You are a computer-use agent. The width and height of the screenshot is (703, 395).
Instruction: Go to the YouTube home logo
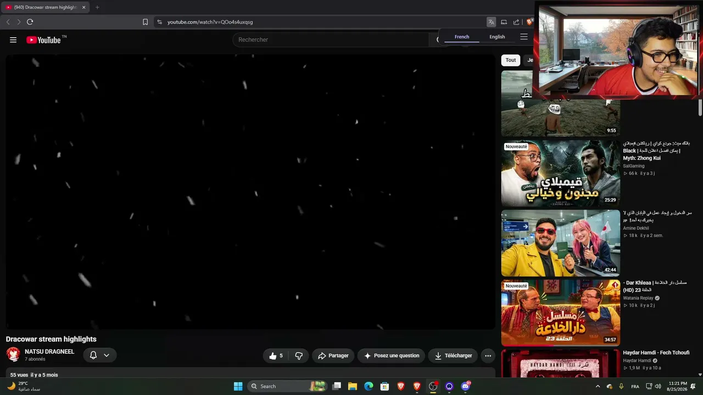(43, 39)
